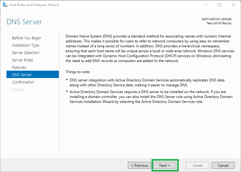Screen dimensions: 241x172
Task: Minimize the wizard window
Action: click(x=206, y=5)
